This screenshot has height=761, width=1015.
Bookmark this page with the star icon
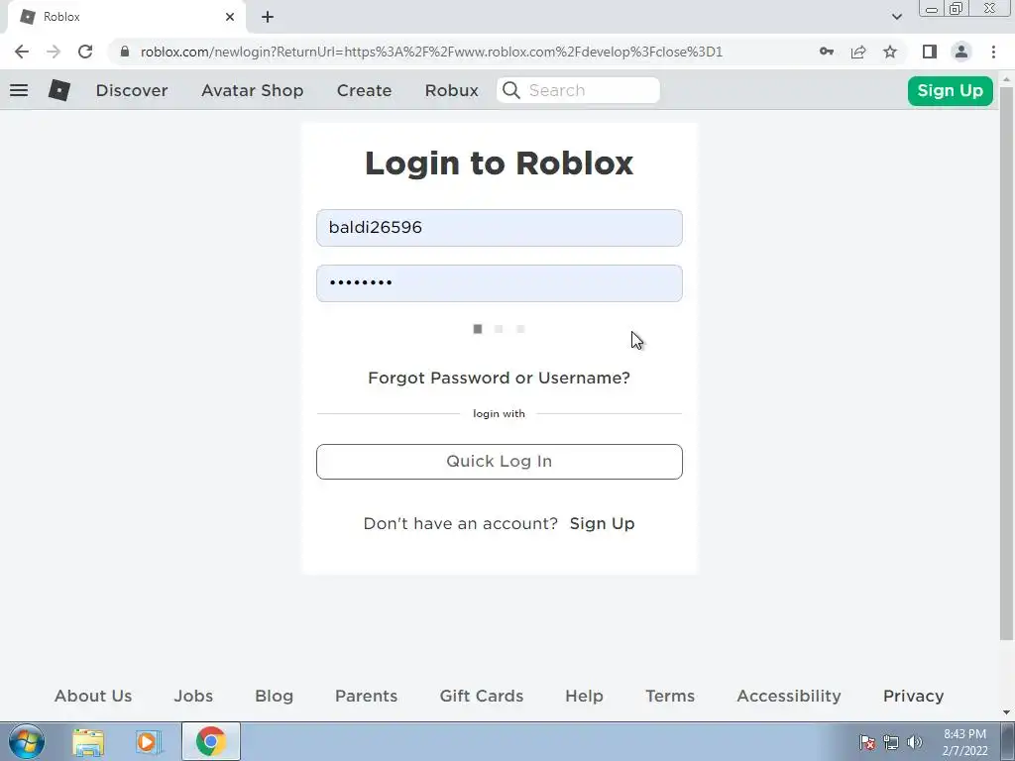(890, 52)
